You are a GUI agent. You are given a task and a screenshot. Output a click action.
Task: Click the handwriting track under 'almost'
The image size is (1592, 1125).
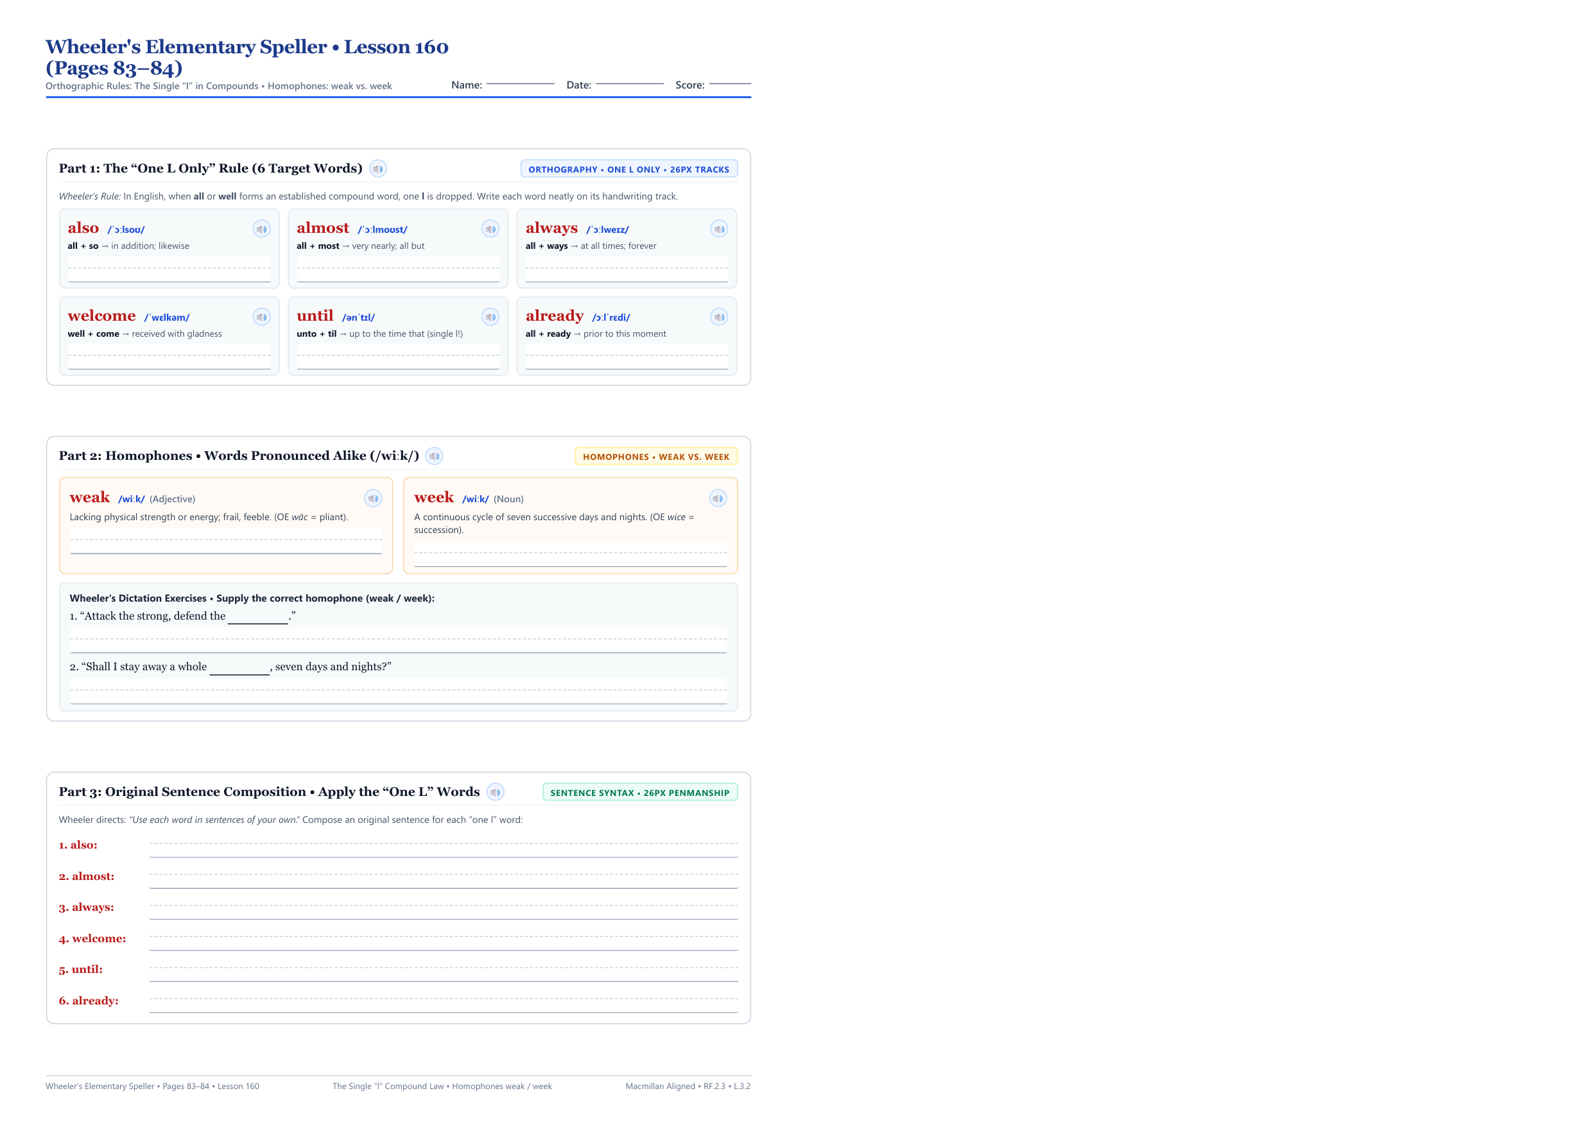click(398, 269)
